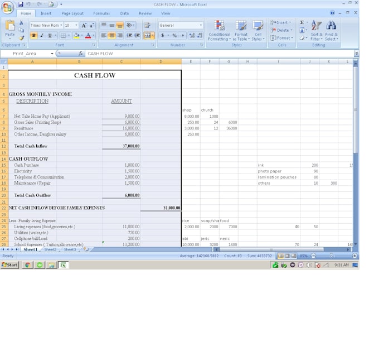Open the General number format dropdown

(x=201, y=26)
